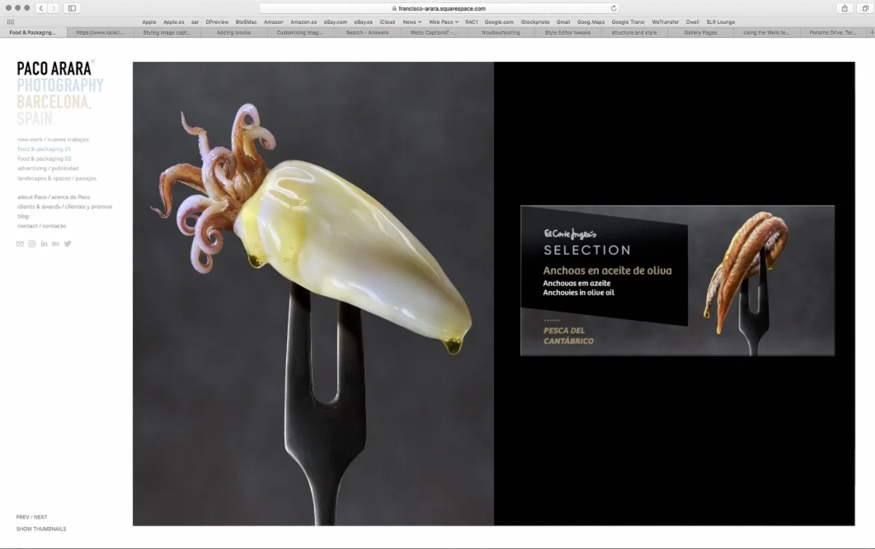This screenshot has height=549, width=875.
Task: Switch to the Style Editor tweaks tab
Action: pyautogui.click(x=567, y=32)
